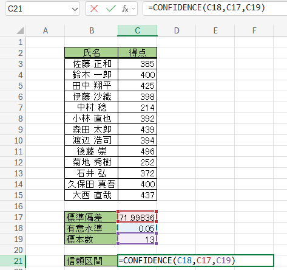This screenshot has height=270, width=287.
Task: Click the 氏名 header cell
Action: pos(91,53)
